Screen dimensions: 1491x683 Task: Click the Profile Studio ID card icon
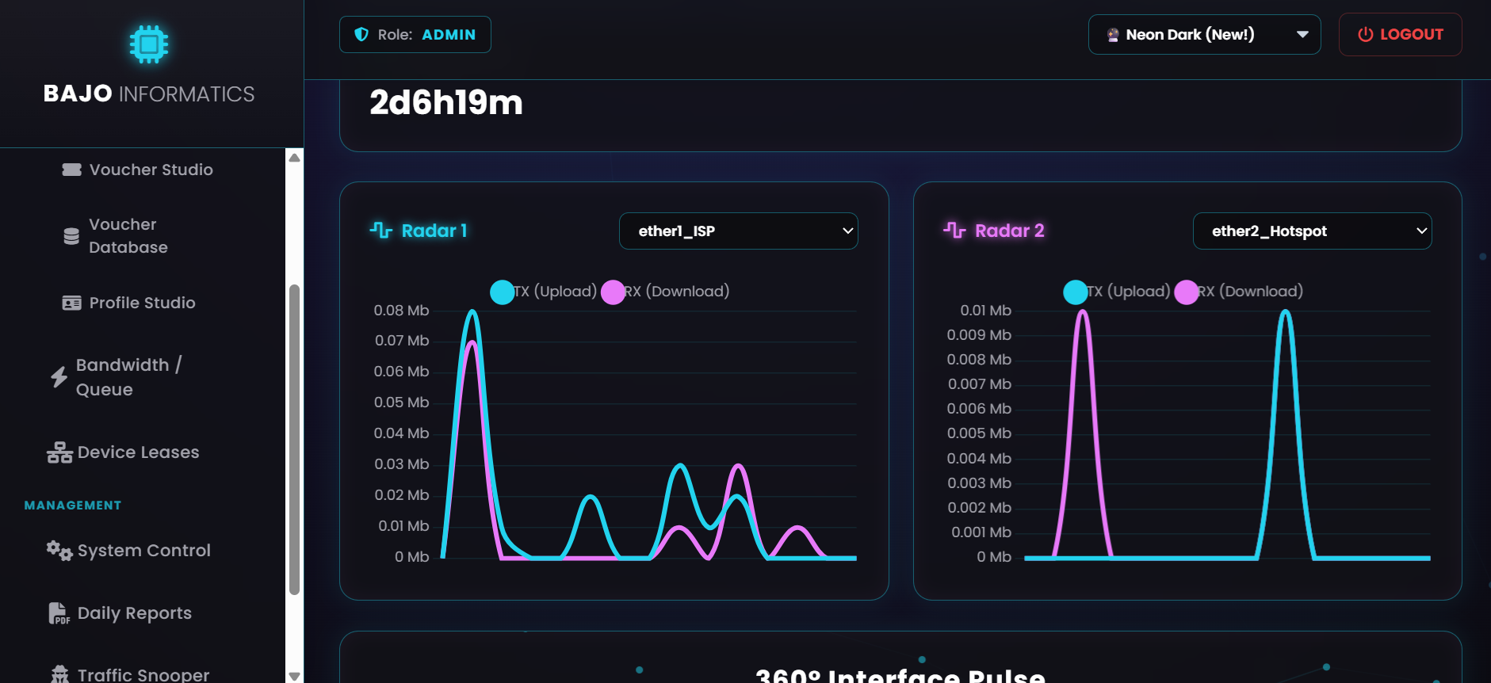coord(72,303)
